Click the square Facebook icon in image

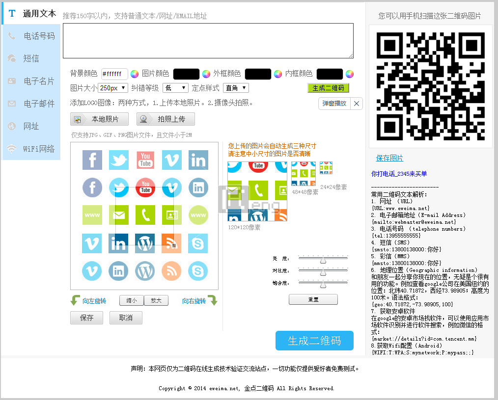pyautogui.click(x=92, y=160)
